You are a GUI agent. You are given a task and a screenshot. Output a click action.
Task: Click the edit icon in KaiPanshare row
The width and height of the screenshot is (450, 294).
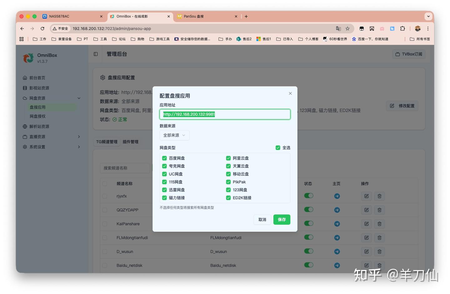click(x=366, y=224)
